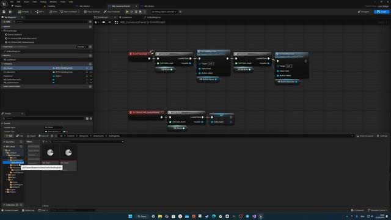Open Output Log

[x=28, y=210]
